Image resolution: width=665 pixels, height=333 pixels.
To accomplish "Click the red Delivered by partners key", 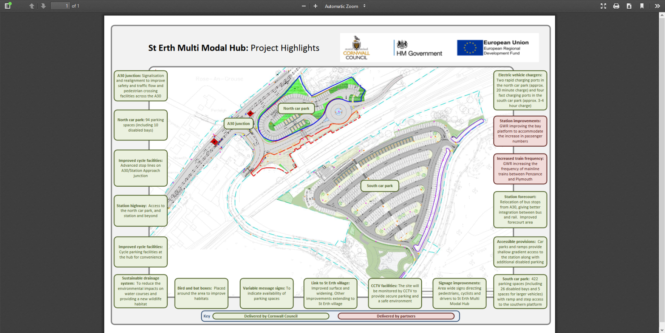I will [396, 316].
